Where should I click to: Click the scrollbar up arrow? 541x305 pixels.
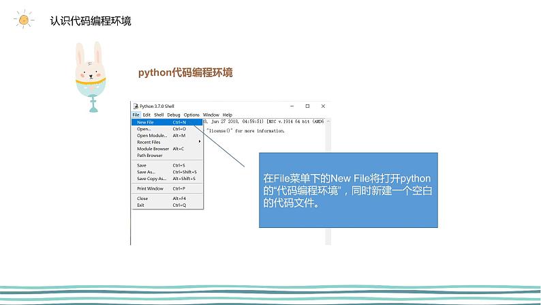tap(328, 121)
